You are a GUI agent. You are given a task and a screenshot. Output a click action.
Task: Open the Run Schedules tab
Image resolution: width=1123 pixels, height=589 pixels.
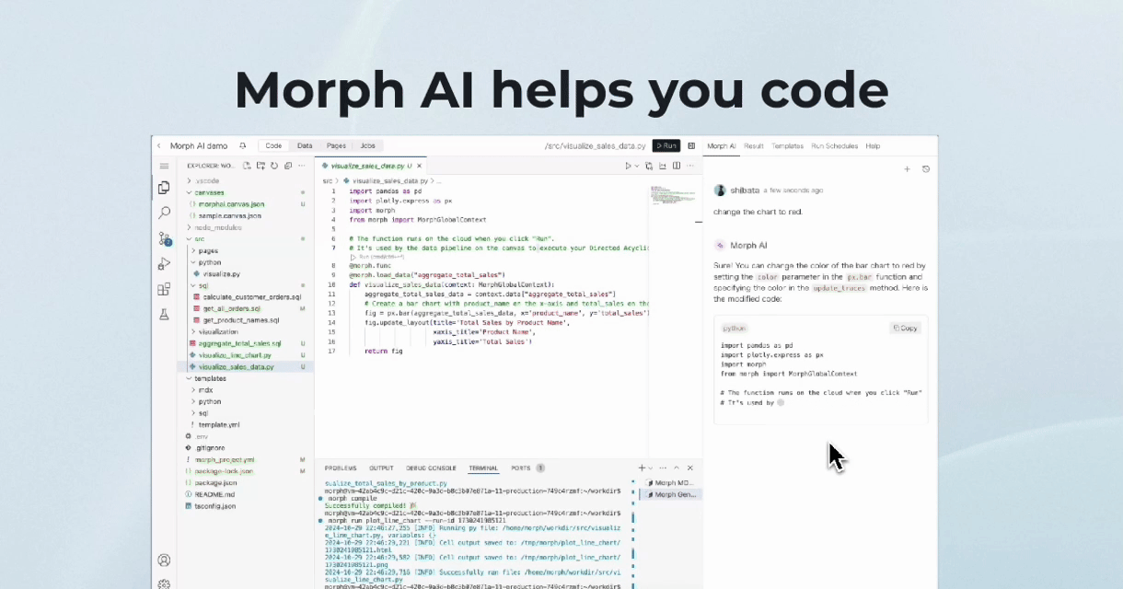click(834, 145)
